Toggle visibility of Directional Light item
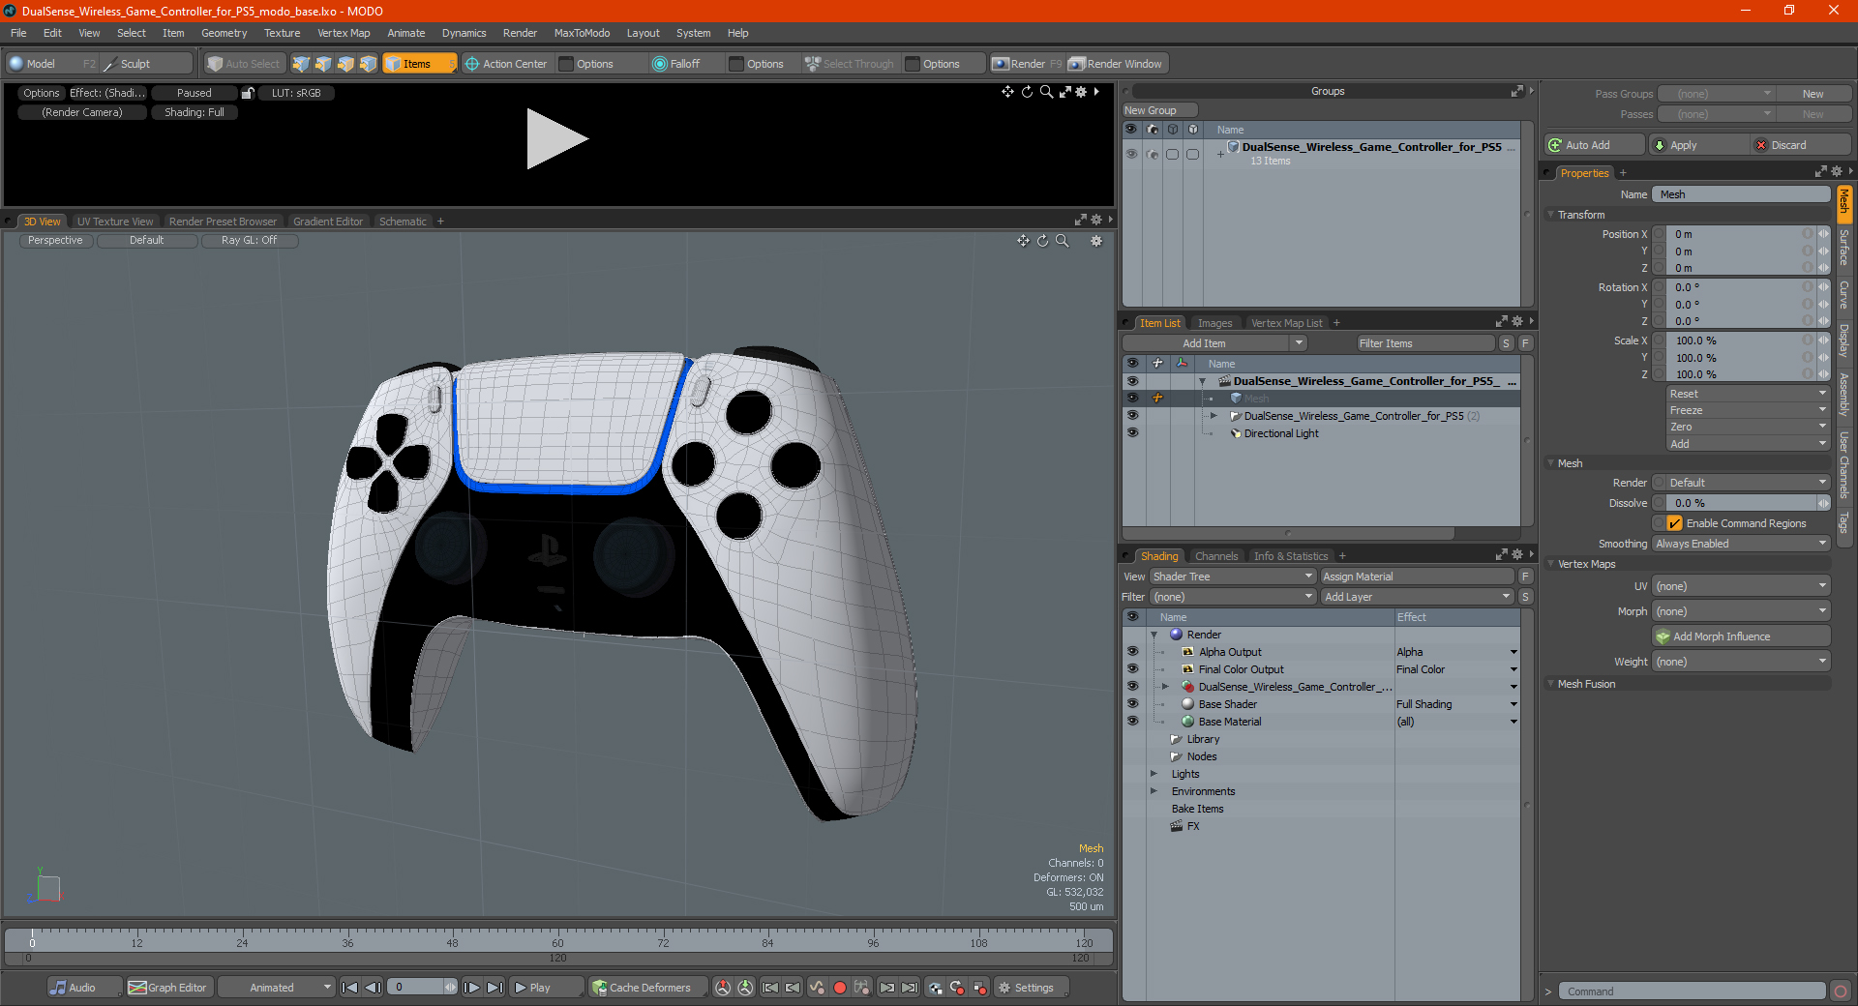This screenshot has width=1858, height=1006. 1132,433
